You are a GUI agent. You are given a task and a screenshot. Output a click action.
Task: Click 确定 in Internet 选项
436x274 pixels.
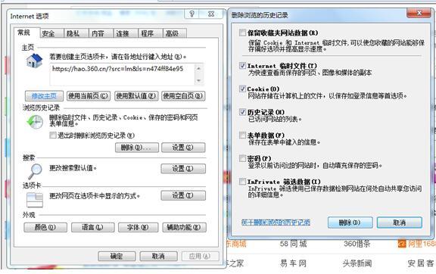tap(117, 256)
